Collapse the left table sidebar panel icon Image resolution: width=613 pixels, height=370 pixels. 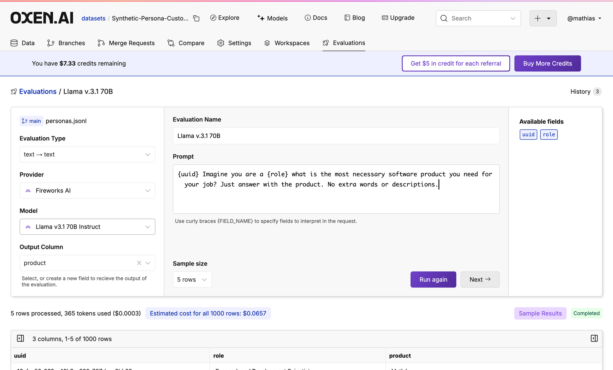[21, 338]
